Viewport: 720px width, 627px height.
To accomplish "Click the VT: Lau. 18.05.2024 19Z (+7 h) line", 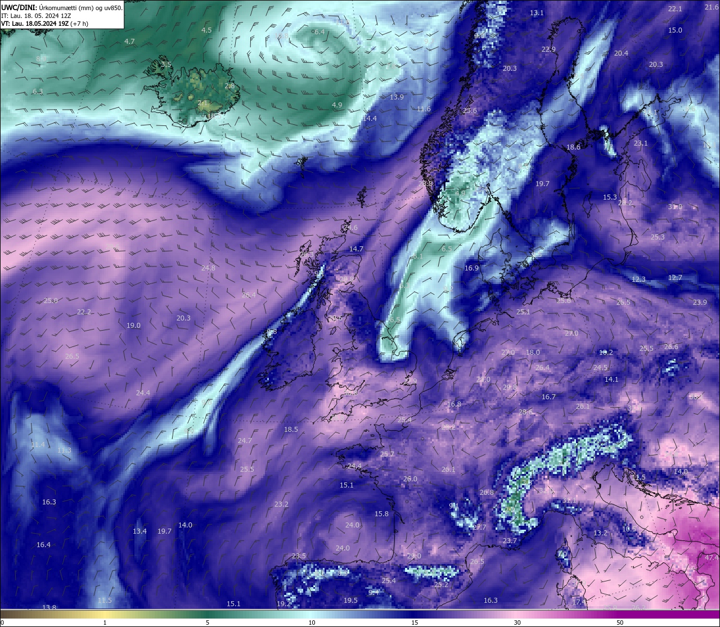I will [x=44, y=24].
